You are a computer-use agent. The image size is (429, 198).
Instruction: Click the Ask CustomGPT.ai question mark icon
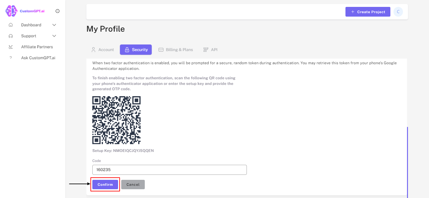click(x=11, y=58)
